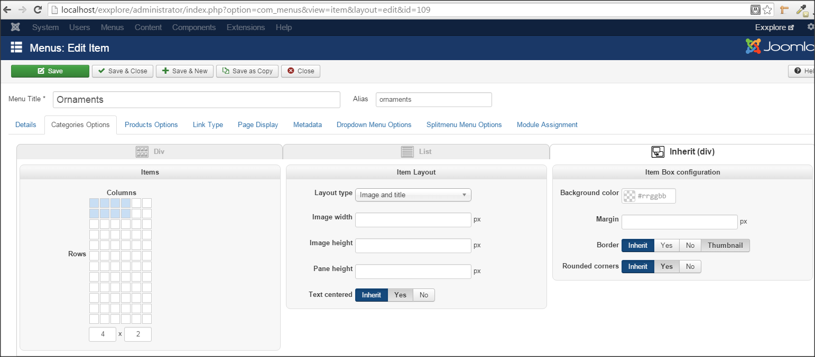Switch to Products Options tab

pyautogui.click(x=151, y=125)
